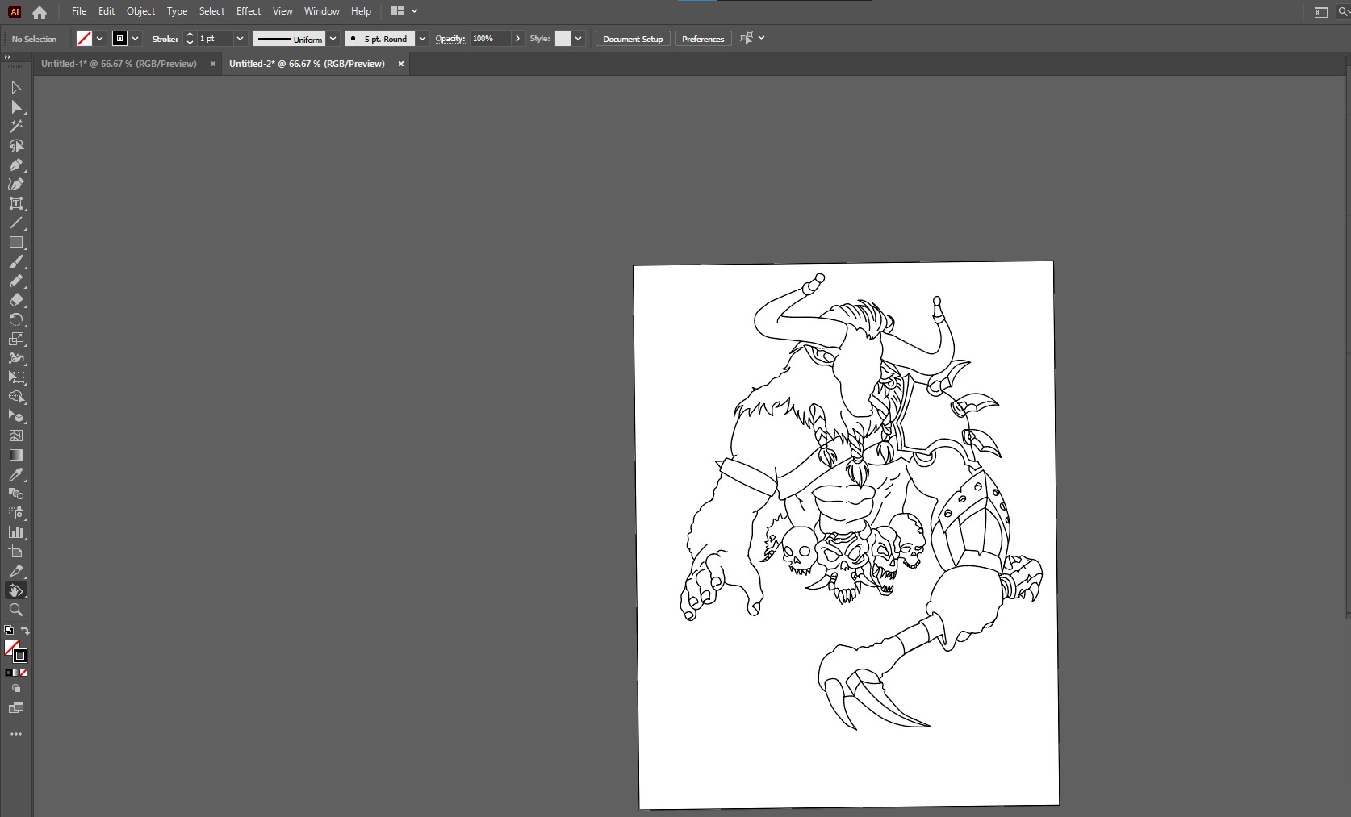
Task: Select the Pencil/Shaper tool
Action: [x=15, y=281]
